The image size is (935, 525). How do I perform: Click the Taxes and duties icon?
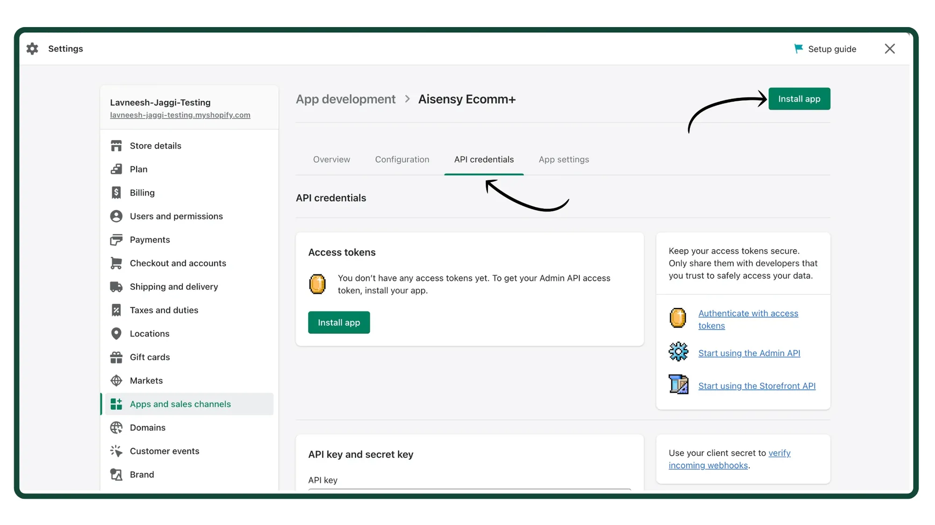(x=116, y=310)
